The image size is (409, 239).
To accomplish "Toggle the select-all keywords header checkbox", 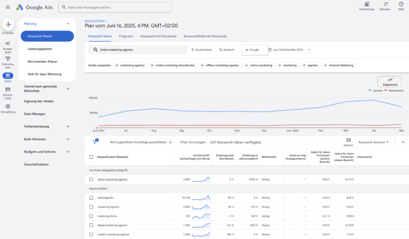I will tap(91, 157).
